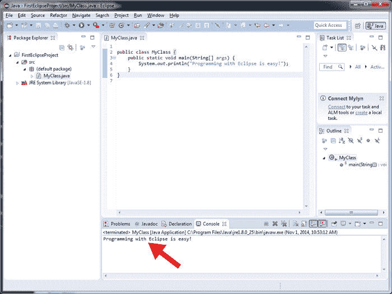Screen dimensions: 392x294
Task: Click the Run Last Tool external tools icon
Action: click(96, 25)
